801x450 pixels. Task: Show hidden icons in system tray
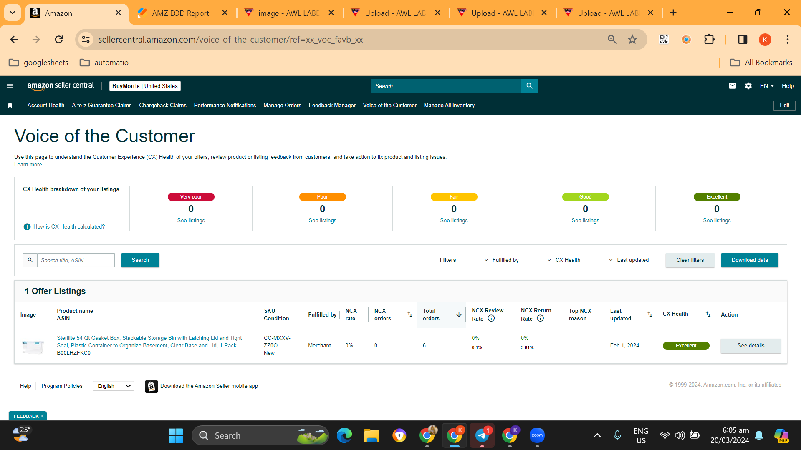tap(597, 435)
